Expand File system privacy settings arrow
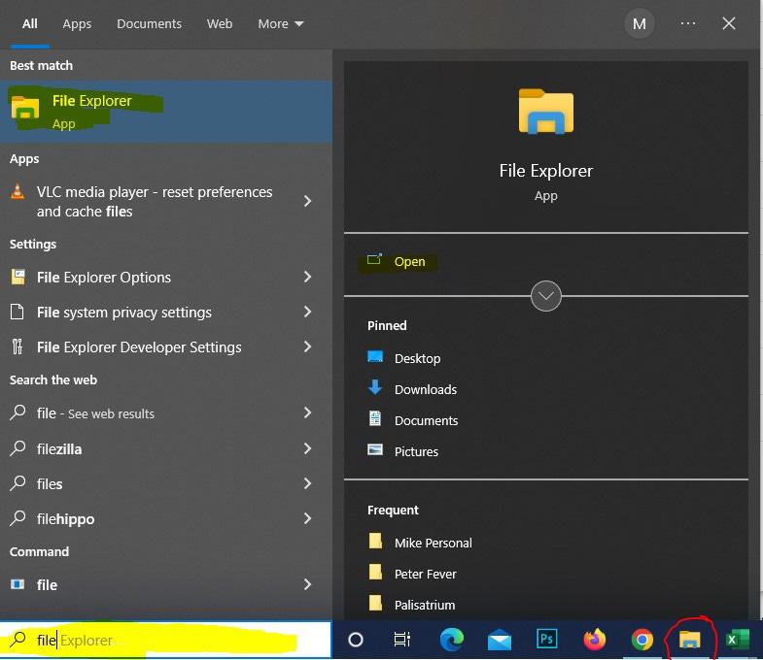Screen dimensions: 763x660 point(307,312)
